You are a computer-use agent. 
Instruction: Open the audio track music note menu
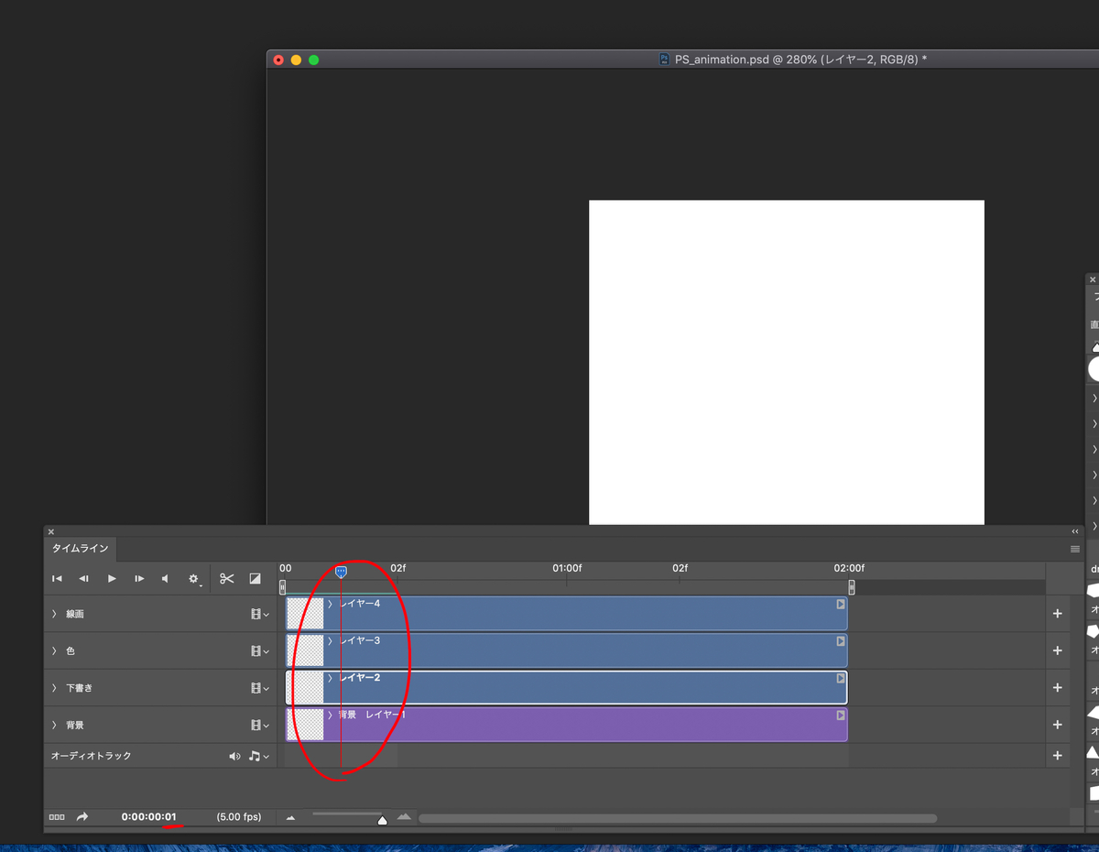tap(259, 756)
